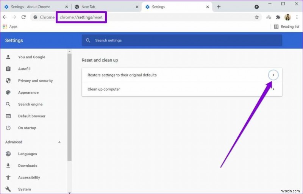Viewport: 303px width, 194px height.
Task: Reload the page with refresh icon
Action: click(23, 17)
